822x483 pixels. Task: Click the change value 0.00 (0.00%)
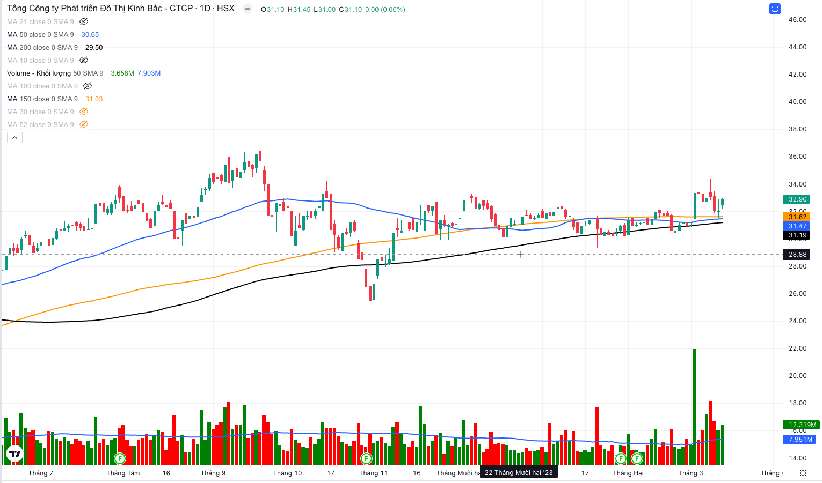click(x=385, y=10)
